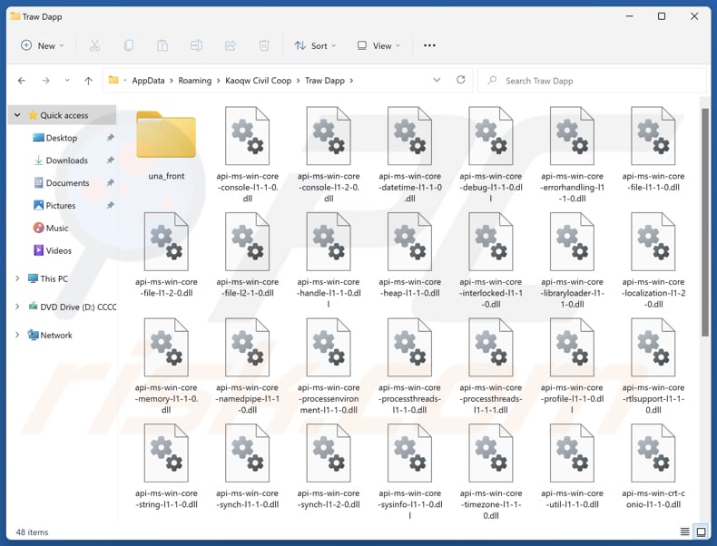The width and height of the screenshot is (717, 546).
Task: Select api-ms-win-core-interlocked-l1-1-0.dll file
Action: point(491,260)
